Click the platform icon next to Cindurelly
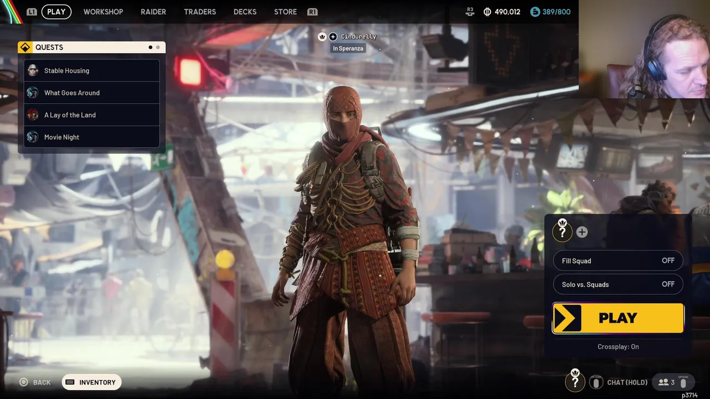This screenshot has width=710, height=399. 333,37
